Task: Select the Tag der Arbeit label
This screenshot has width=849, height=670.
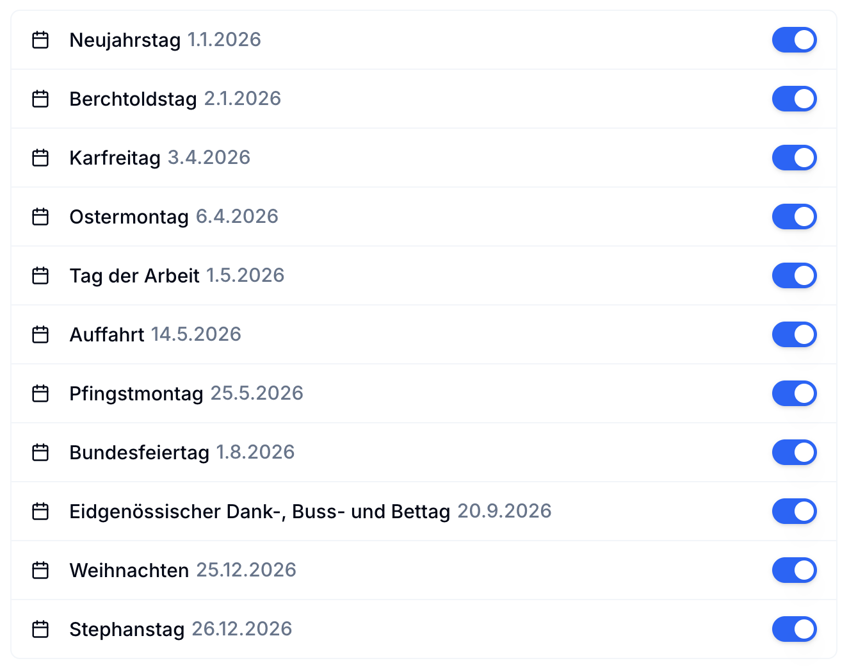Action: pyautogui.click(x=134, y=275)
